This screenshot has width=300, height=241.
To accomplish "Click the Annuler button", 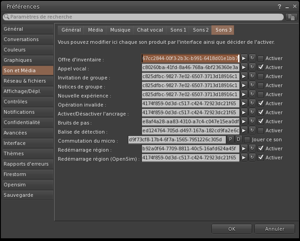I will (275, 229).
